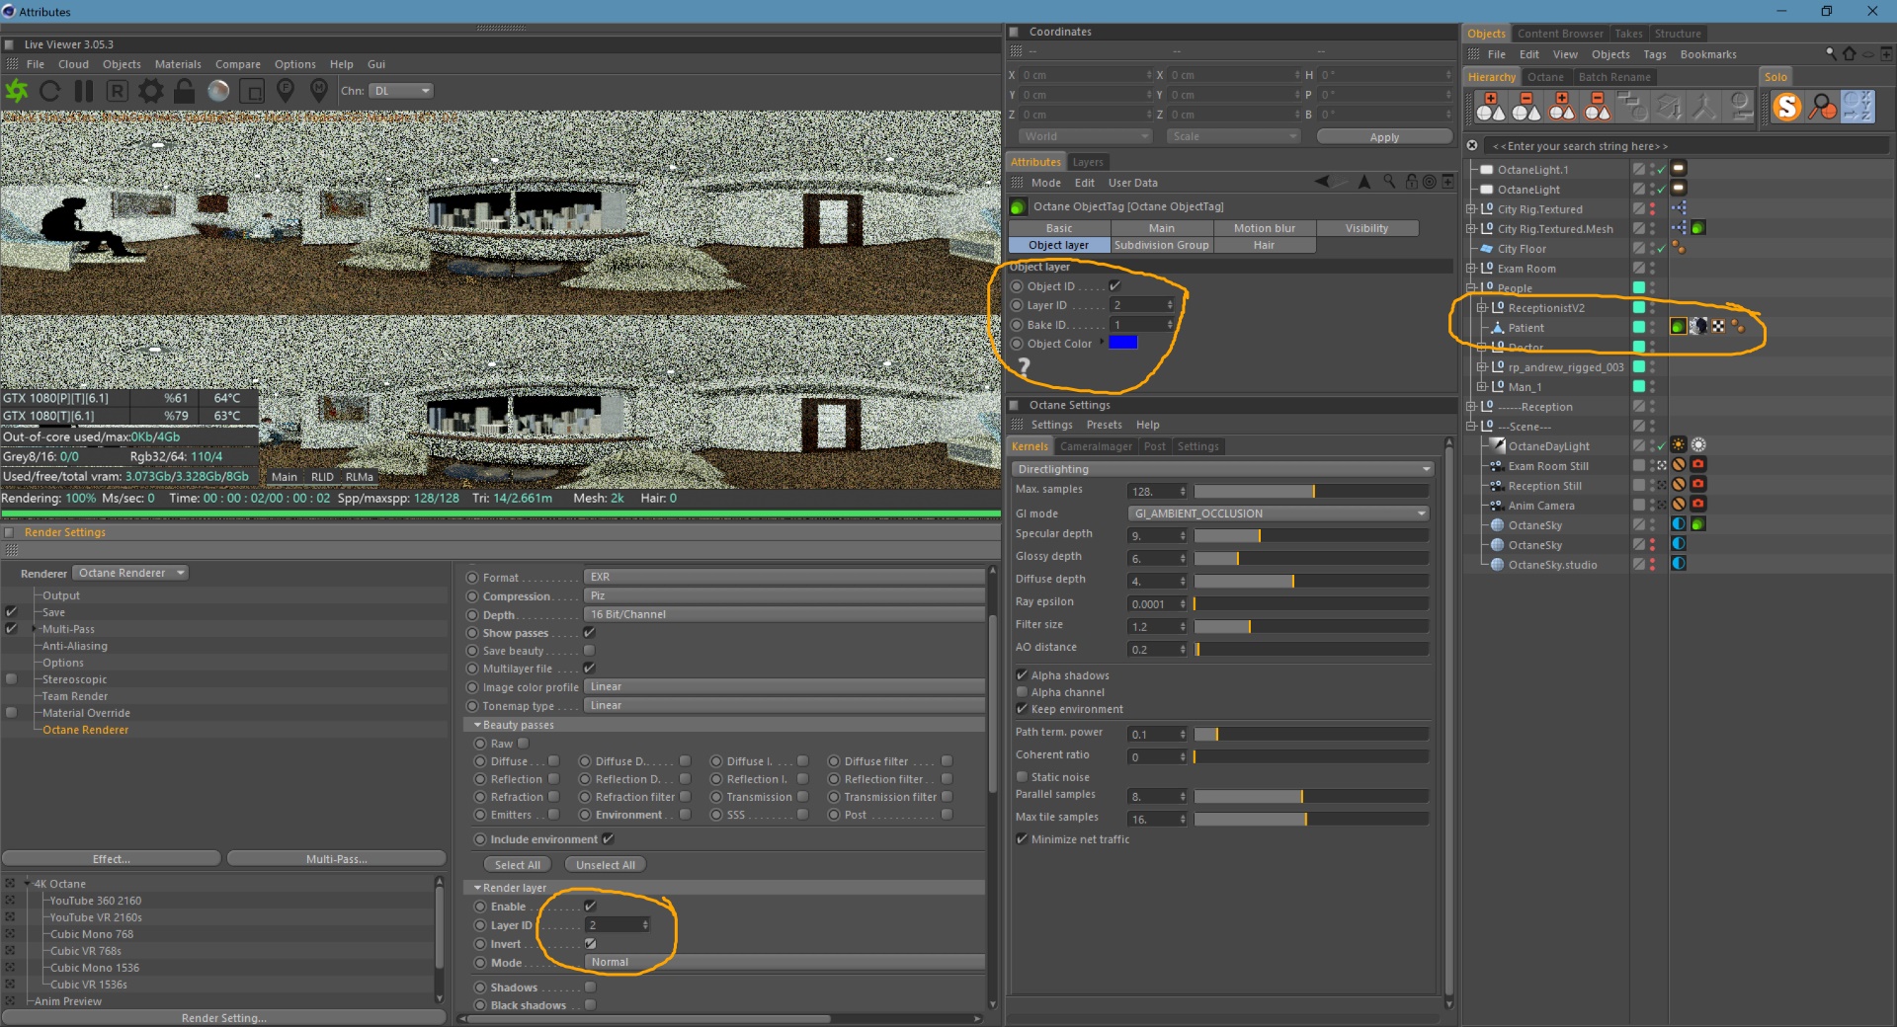1897x1027 pixels.
Task: Uncheck Show passes
Action: click(589, 632)
